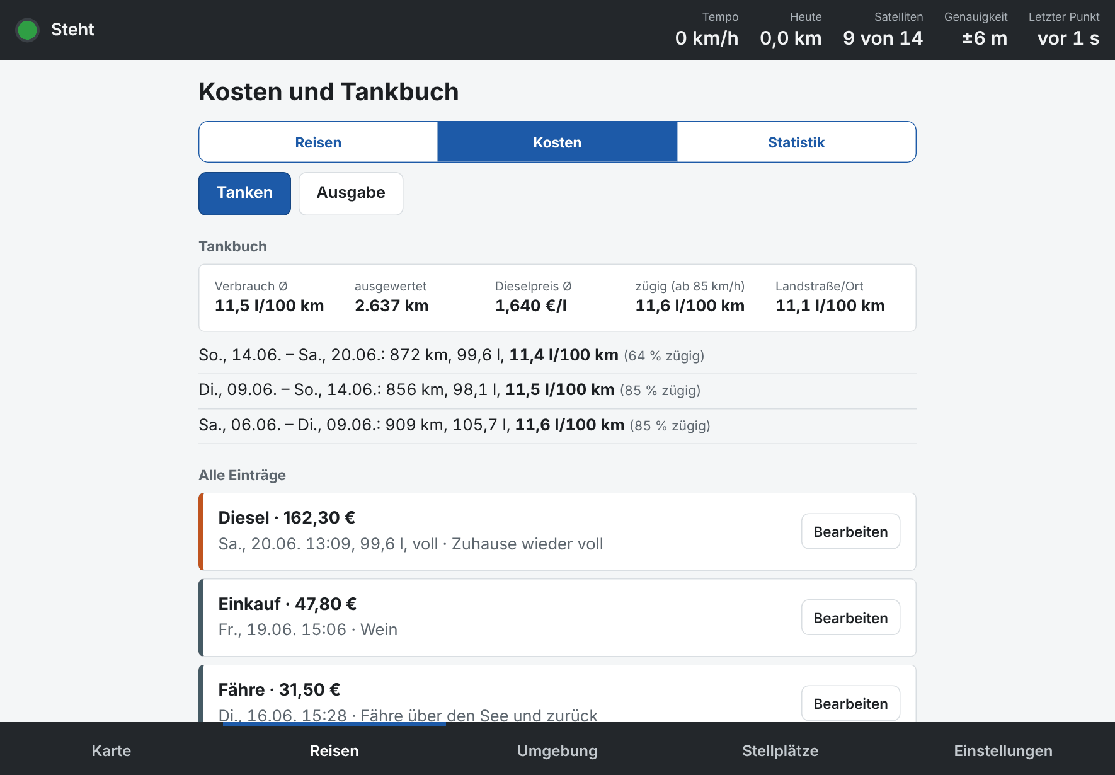Edit the Diesel 162,30 € entry
The width and height of the screenshot is (1115, 775).
(850, 532)
